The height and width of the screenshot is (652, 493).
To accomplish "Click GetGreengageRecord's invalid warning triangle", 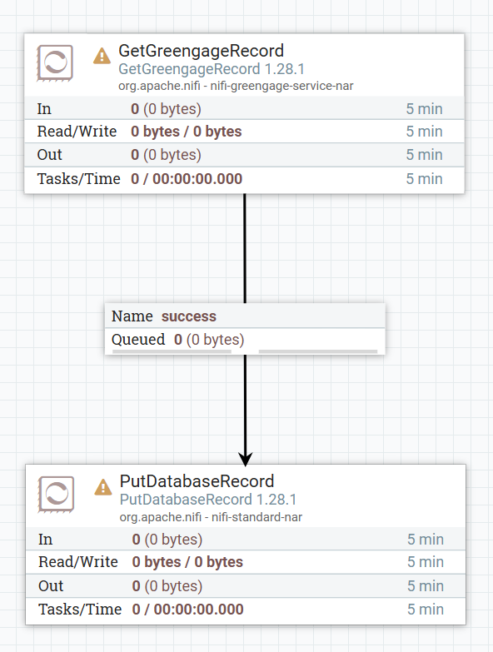I will (x=102, y=56).
